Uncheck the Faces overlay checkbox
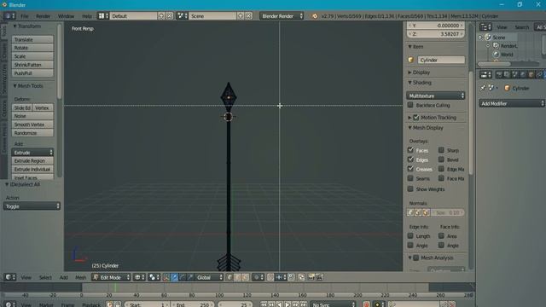Viewport: 546px width, 307px height. click(x=410, y=150)
